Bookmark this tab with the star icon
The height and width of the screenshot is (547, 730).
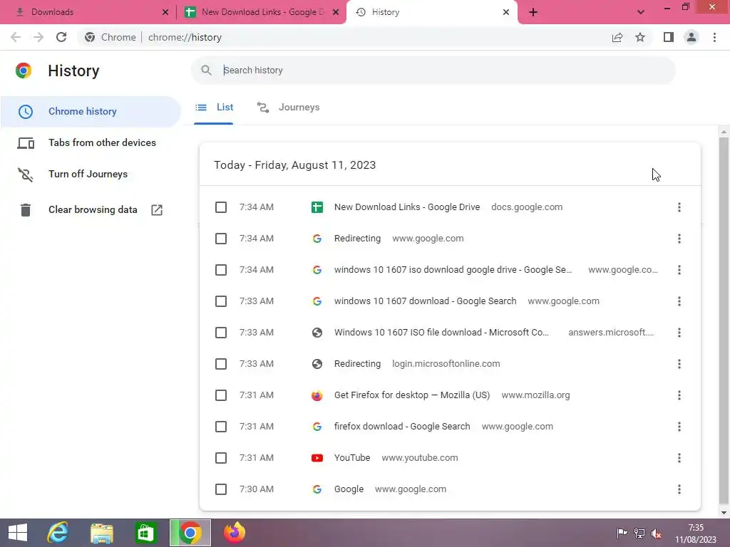(640, 37)
